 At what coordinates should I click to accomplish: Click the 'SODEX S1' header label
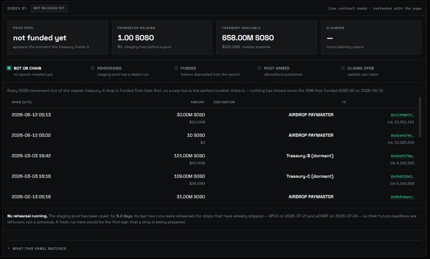click(17, 8)
